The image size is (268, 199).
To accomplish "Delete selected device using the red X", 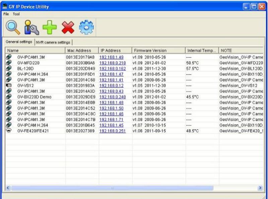I will 68,26.
